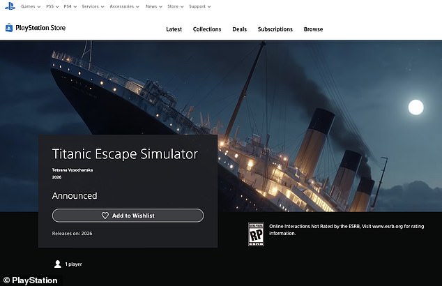Click the ESRB RP rating icon
The width and height of the screenshot is (442, 286).
tap(256, 234)
